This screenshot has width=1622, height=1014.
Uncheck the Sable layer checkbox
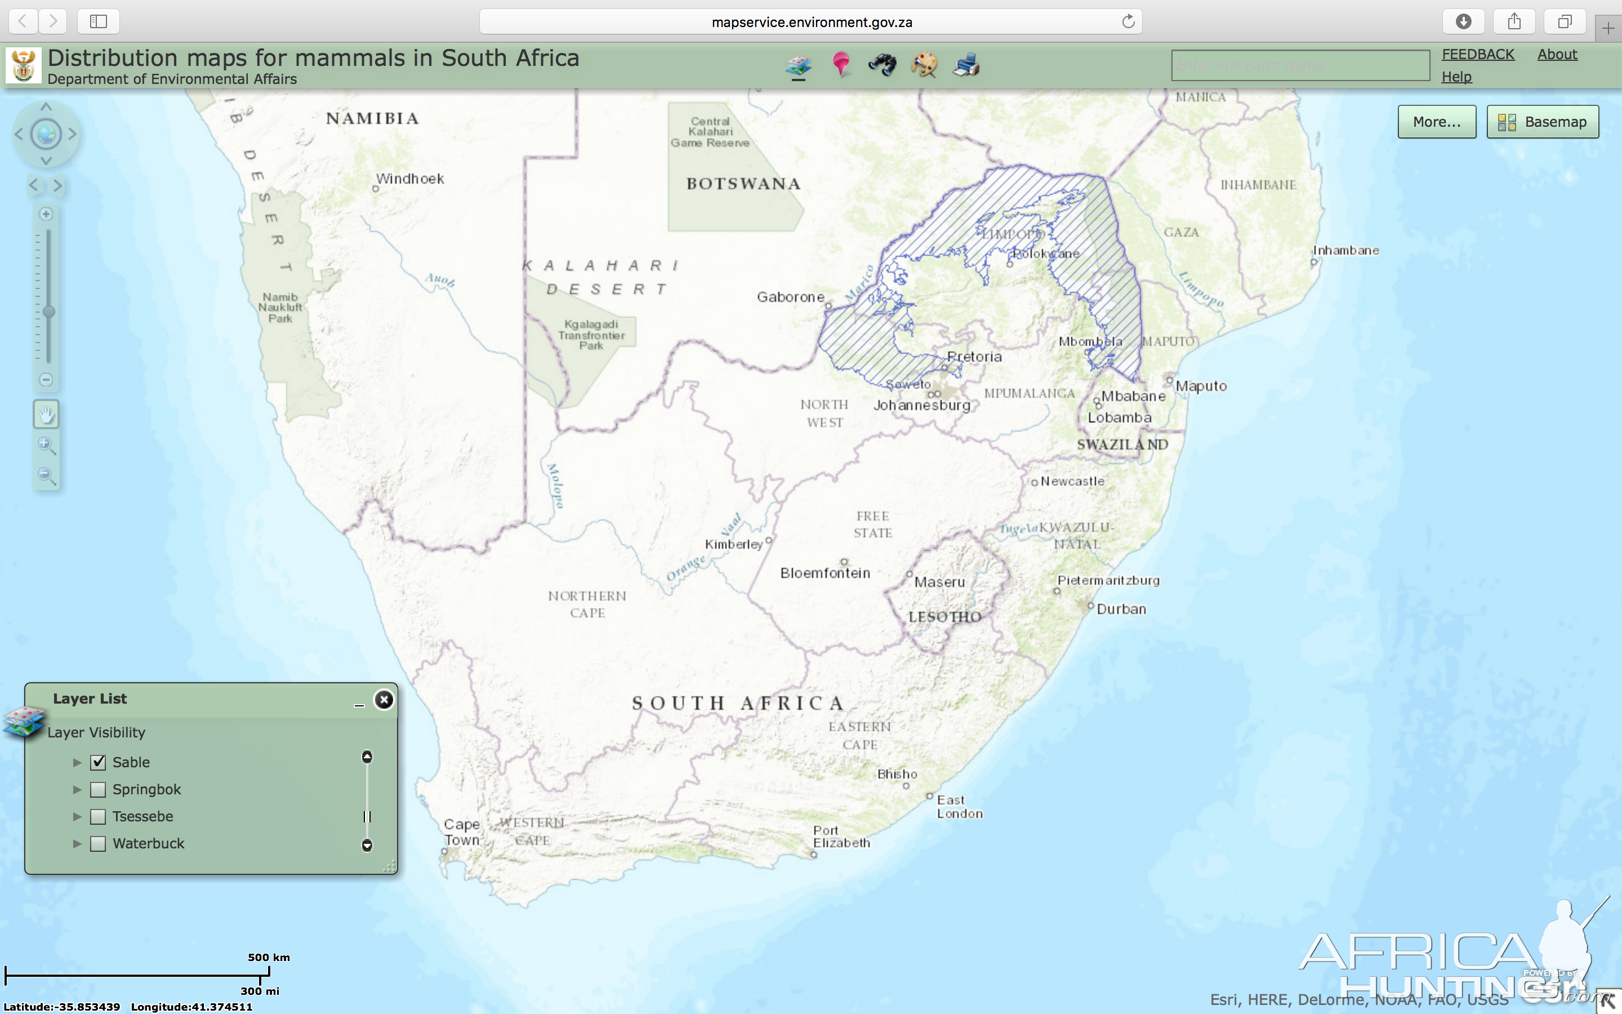coord(98,762)
